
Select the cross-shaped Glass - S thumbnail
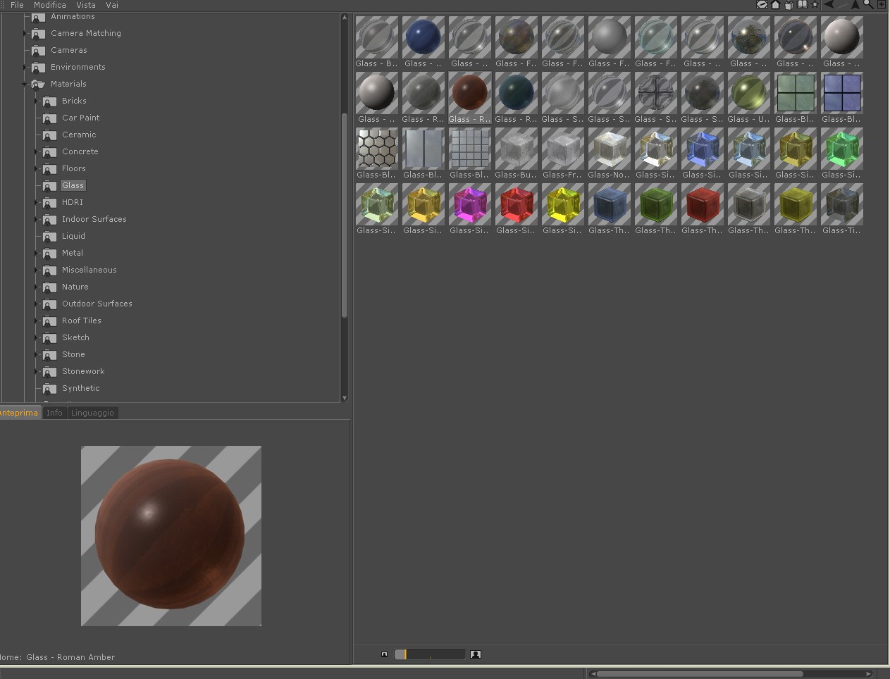pyautogui.click(x=656, y=93)
